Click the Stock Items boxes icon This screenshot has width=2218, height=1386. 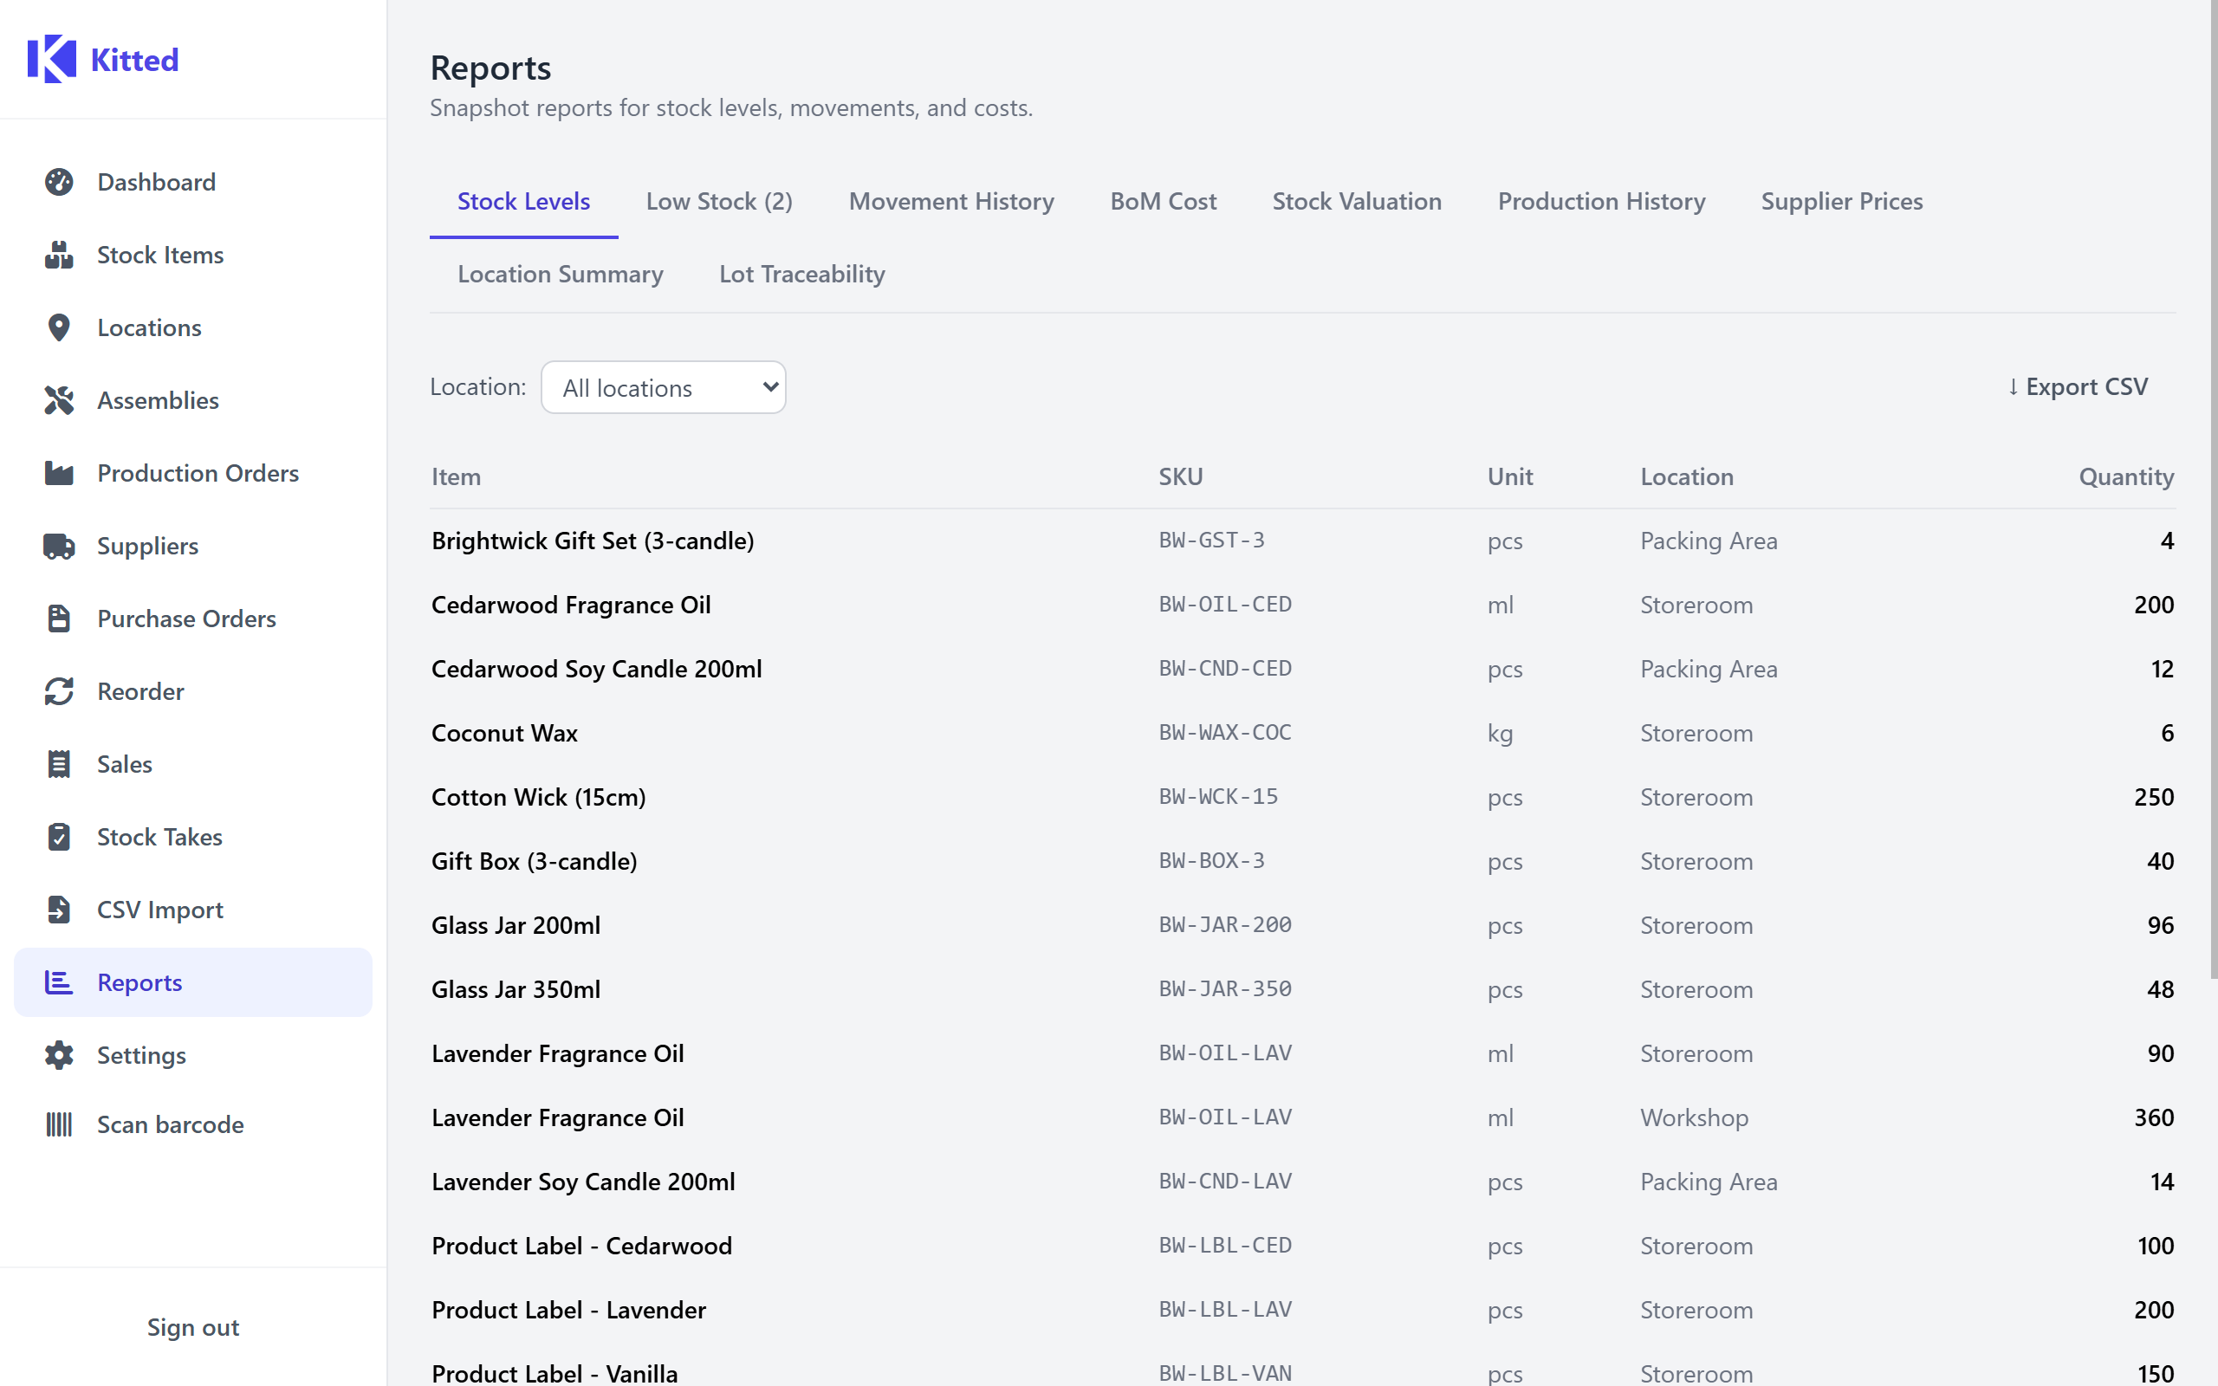[x=59, y=255]
